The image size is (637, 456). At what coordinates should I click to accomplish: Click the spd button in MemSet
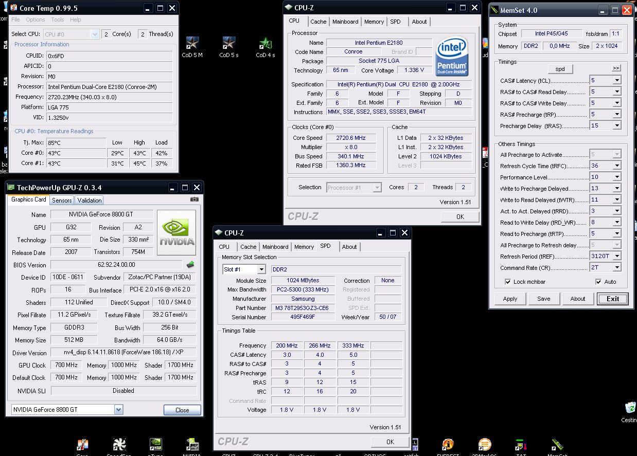(x=560, y=69)
